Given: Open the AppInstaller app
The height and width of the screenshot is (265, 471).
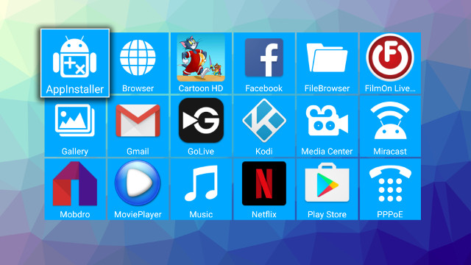Looking at the screenshot, I should tap(75, 63).
